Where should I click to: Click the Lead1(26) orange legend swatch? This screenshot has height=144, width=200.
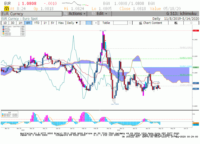pyautogui.click(x=3, y=33)
